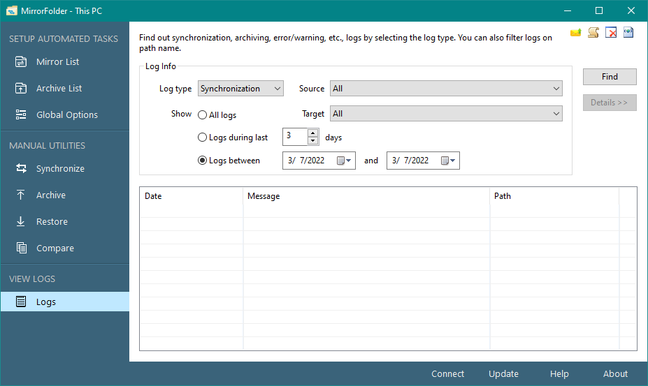Click the Archive up-arrow icon in sidebar

[21, 195]
